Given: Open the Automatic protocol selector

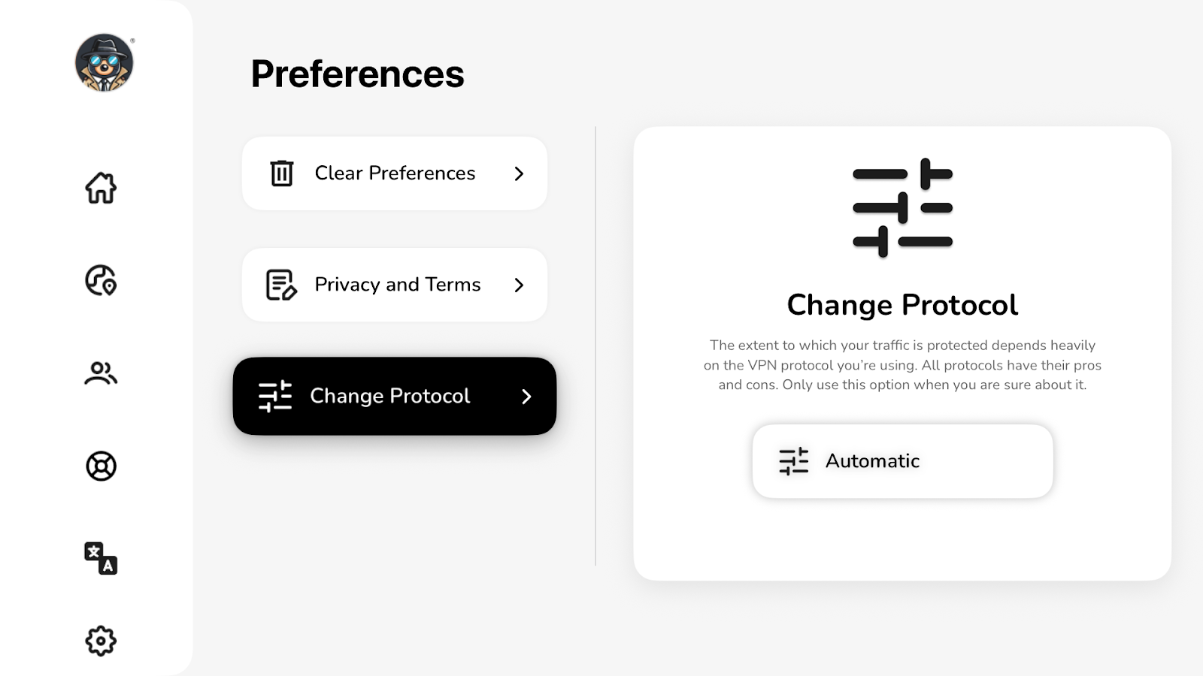Looking at the screenshot, I should (902, 461).
